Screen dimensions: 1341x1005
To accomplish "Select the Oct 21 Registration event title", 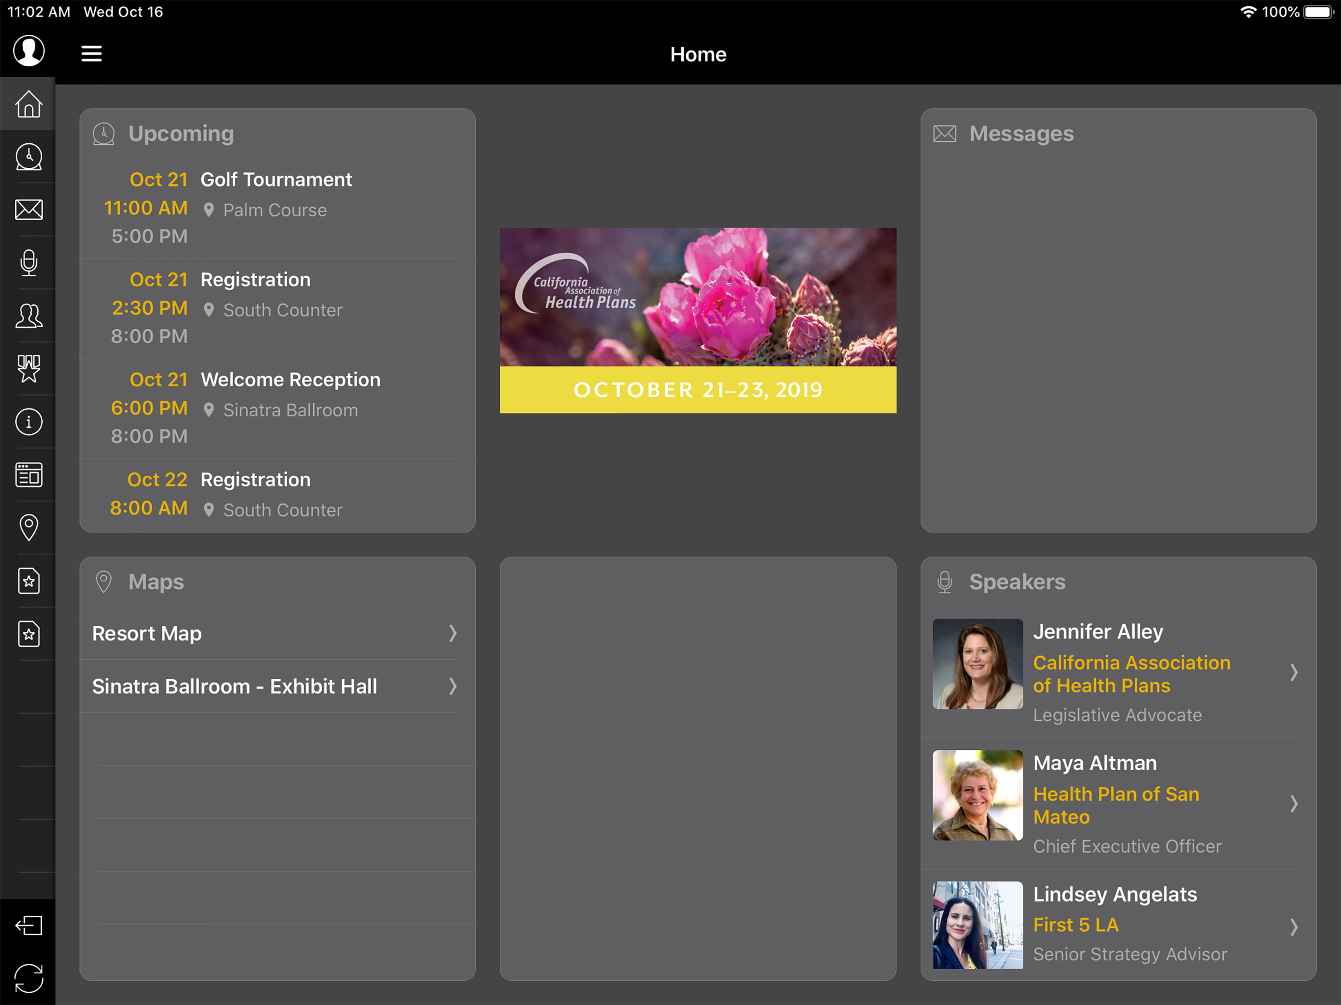I will pyautogui.click(x=255, y=279).
